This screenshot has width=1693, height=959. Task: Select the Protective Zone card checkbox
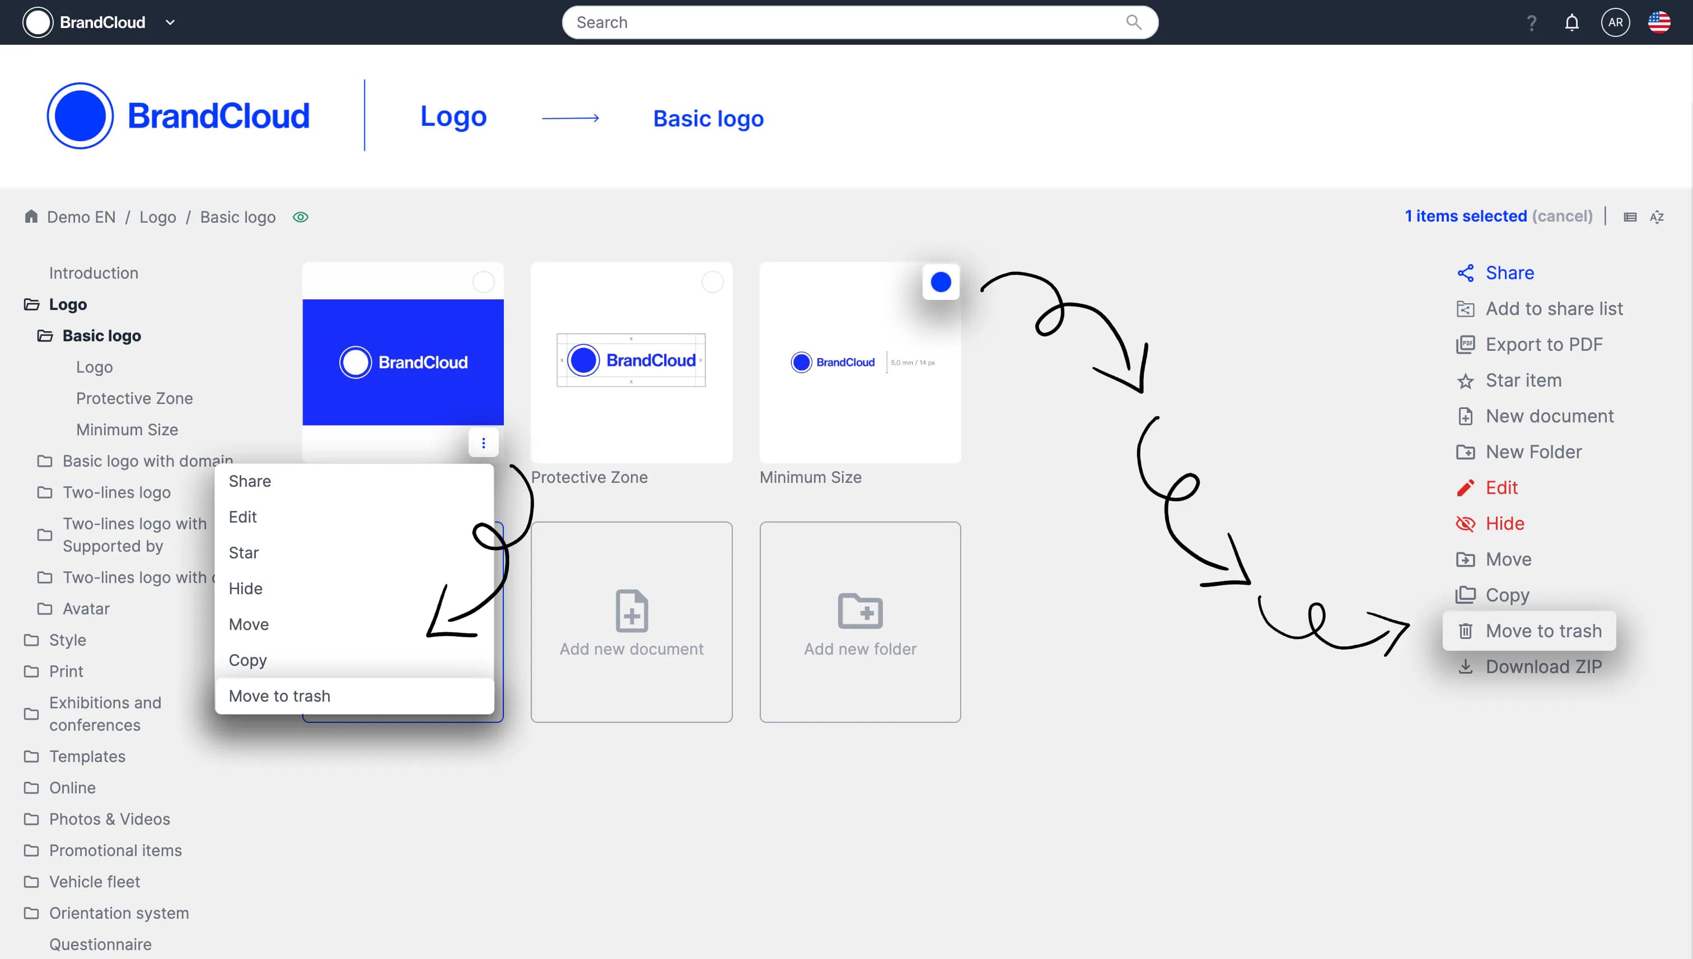pos(712,282)
